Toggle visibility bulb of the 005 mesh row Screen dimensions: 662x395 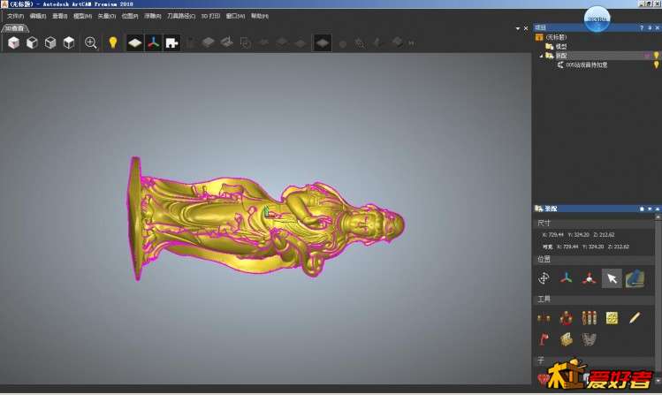657,65
